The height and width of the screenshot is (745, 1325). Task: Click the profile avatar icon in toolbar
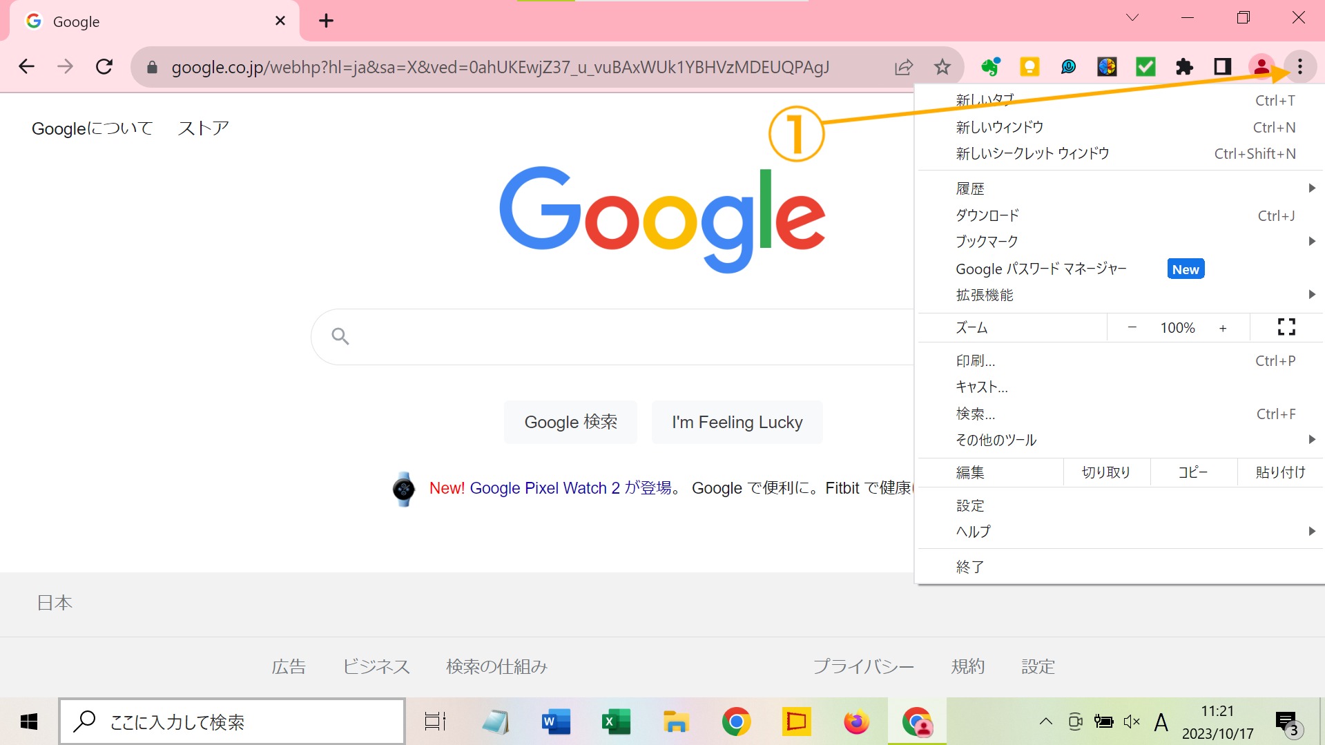(1261, 67)
